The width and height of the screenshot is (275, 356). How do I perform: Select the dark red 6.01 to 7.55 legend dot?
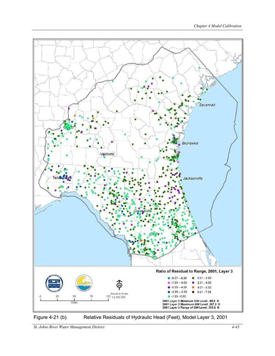coord(193,292)
